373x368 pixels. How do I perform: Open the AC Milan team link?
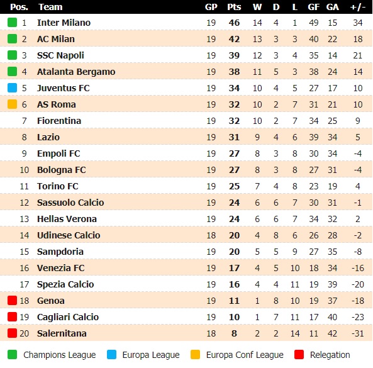pos(56,39)
